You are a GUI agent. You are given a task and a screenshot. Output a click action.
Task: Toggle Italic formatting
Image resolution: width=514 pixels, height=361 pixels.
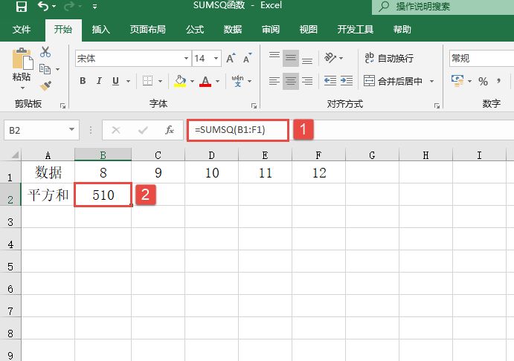coord(98,81)
